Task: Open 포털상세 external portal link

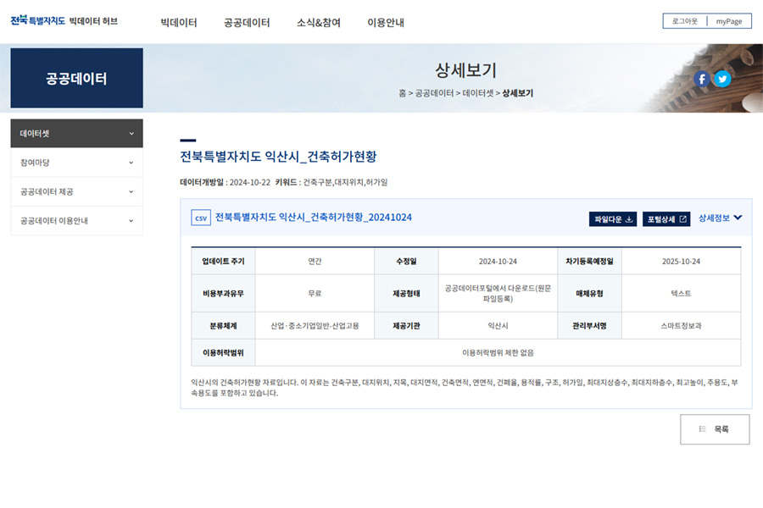Action: [666, 219]
